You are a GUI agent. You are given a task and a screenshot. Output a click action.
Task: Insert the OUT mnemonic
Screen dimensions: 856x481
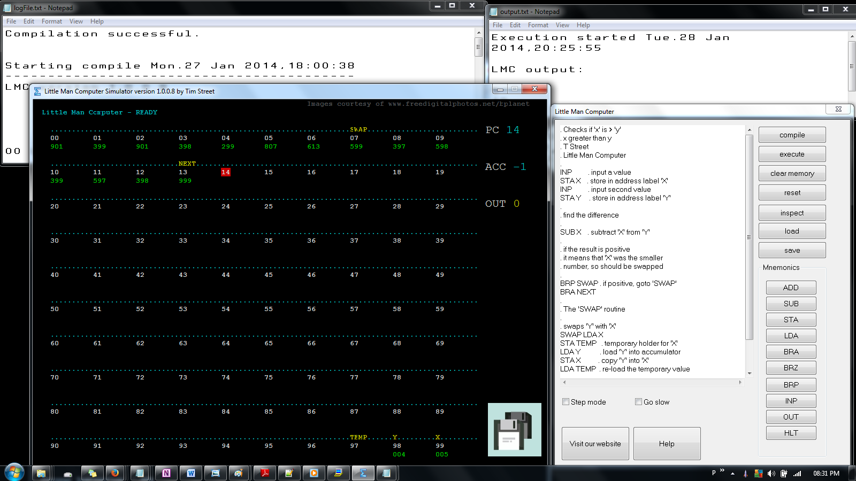tap(791, 417)
